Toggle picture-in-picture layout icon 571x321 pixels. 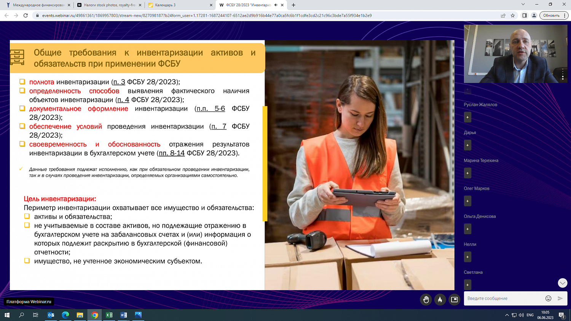pyautogui.click(x=454, y=300)
